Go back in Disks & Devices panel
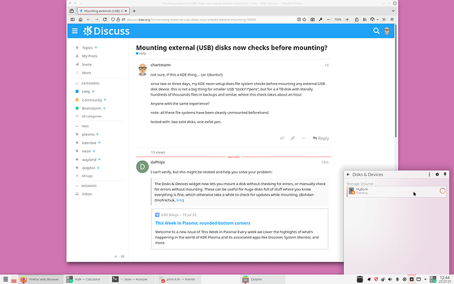 click(x=348, y=175)
